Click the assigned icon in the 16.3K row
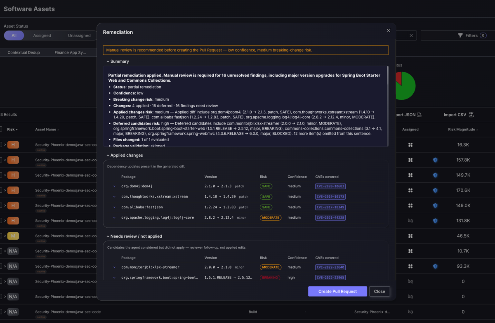This screenshot has height=323, width=495. (x=410, y=145)
